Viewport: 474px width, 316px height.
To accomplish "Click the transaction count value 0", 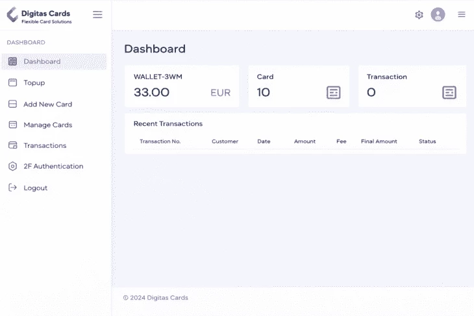I will tap(371, 92).
